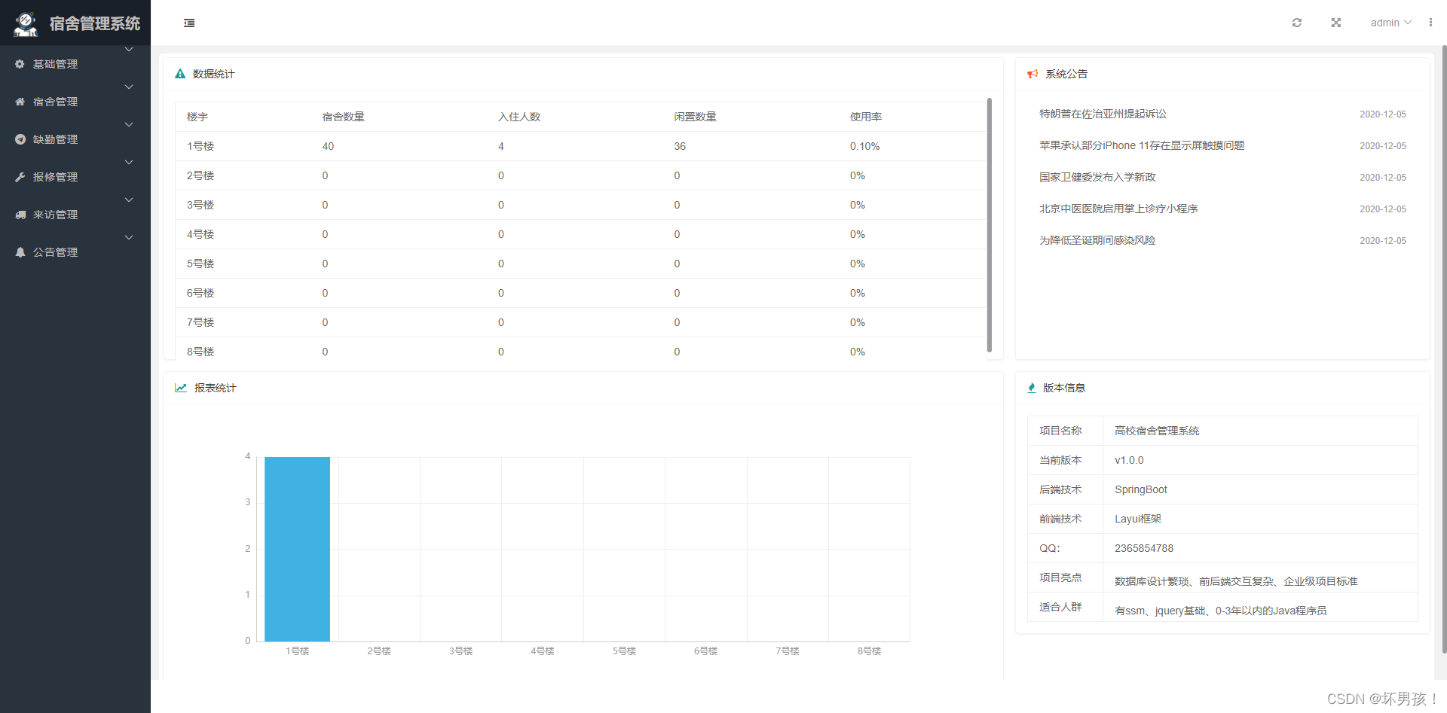Open notice 北京中医医院启用掌上诊疗小程序
The image size is (1447, 713).
[1118, 209]
